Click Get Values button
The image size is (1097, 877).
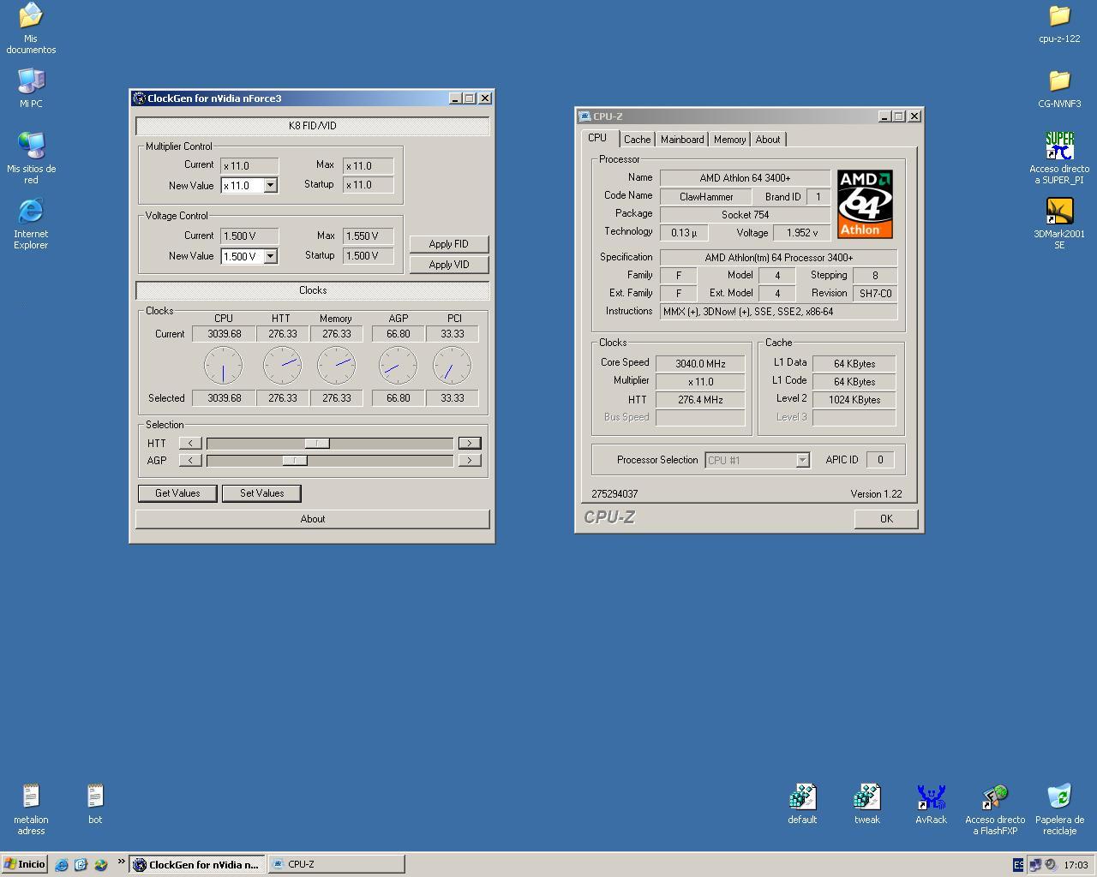[177, 493]
